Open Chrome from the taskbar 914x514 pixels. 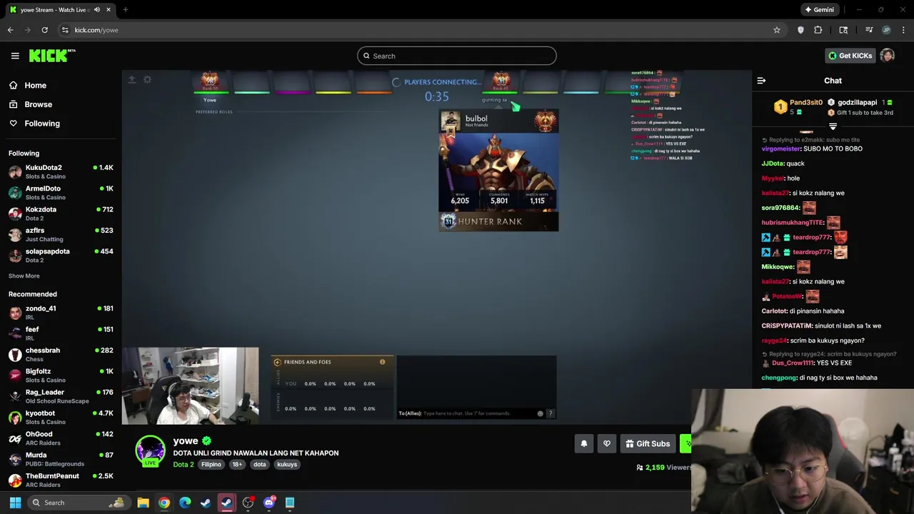164,503
